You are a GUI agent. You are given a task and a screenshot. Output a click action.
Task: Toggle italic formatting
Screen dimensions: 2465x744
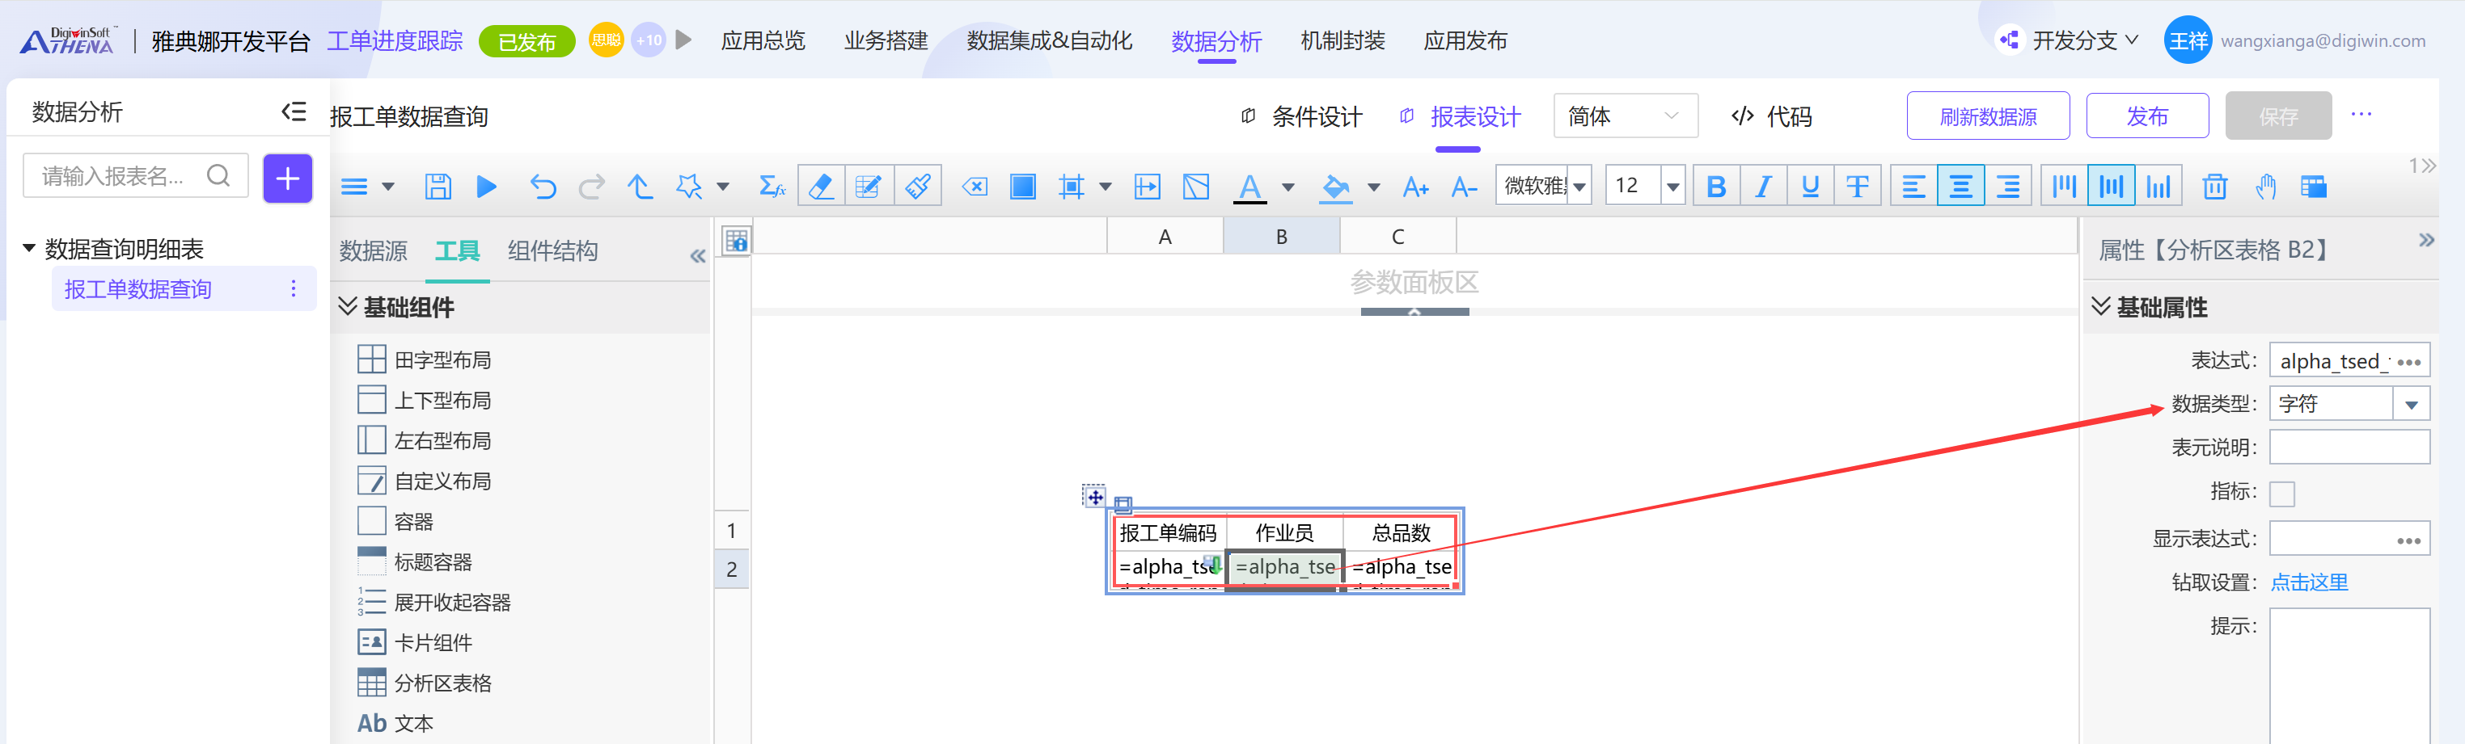point(1763,187)
